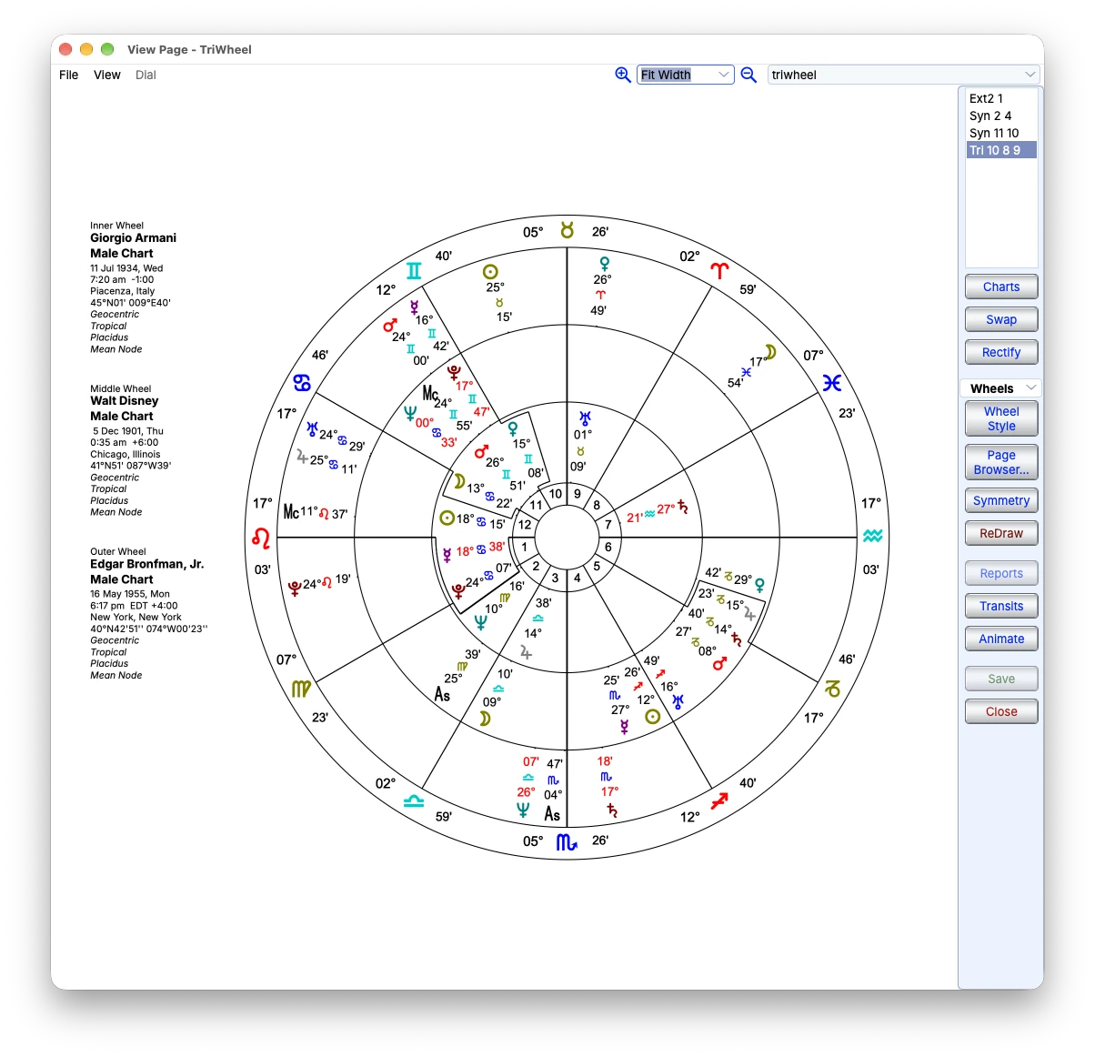Click the zoom in magnifier icon
Viewport: 1095px width, 1057px height.
tap(623, 75)
